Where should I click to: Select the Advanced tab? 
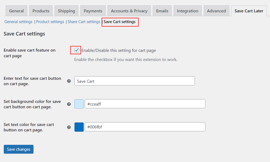(216, 11)
